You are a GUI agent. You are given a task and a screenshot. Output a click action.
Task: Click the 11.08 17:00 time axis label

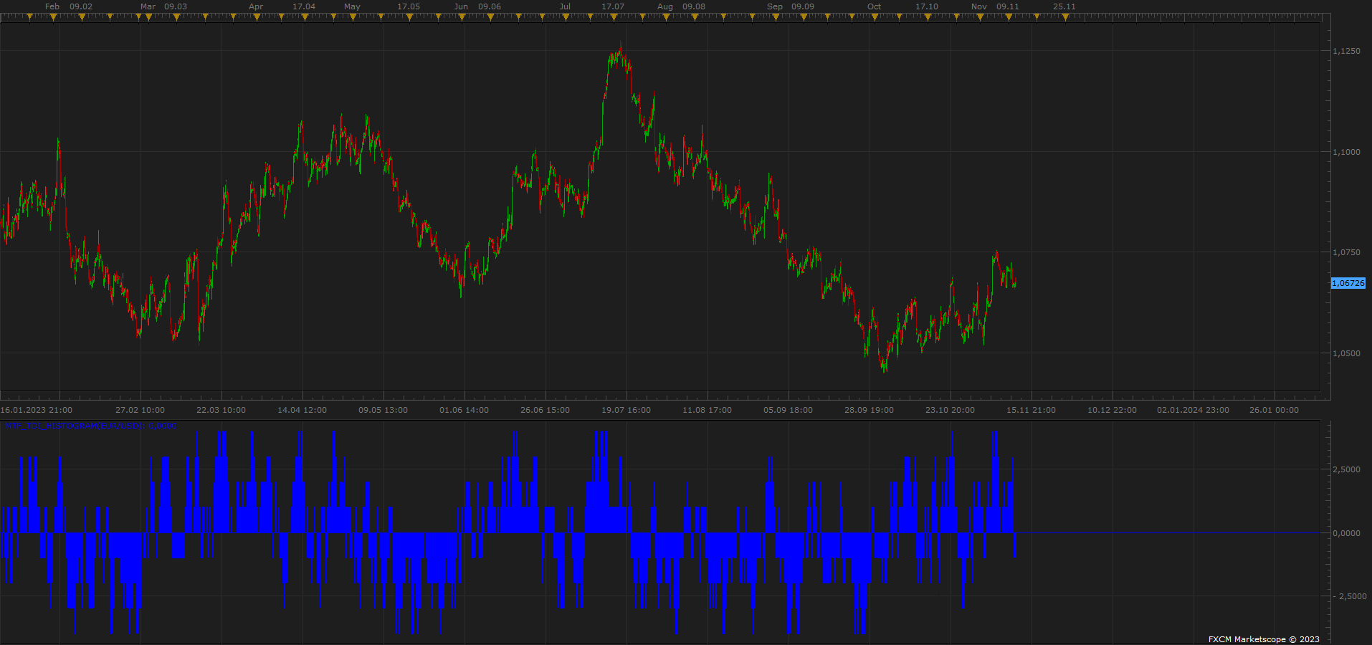707,410
